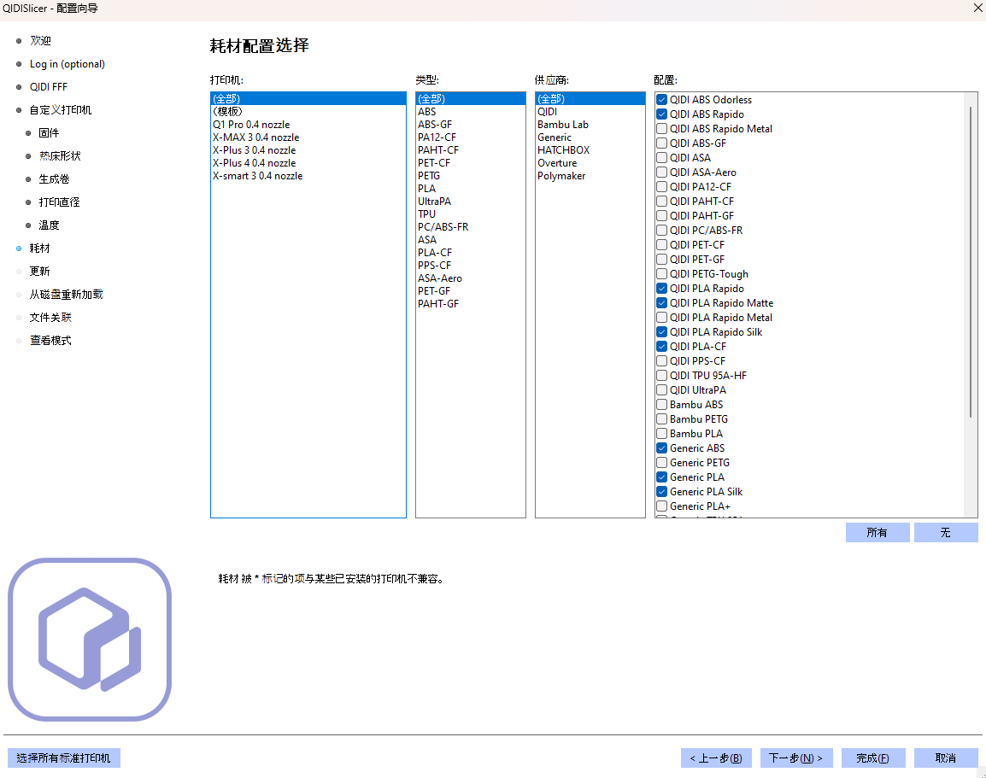The width and height of the screenshot is (986, 778).
Task: Click the 无 (none) button
Action: coord(946,532)
